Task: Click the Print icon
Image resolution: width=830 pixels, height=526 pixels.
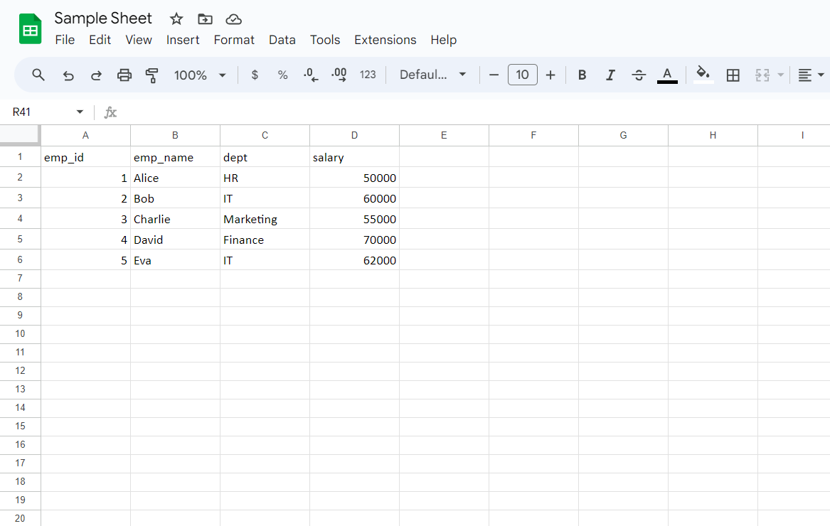Action: pyautogui.click(x=124, y=75)
